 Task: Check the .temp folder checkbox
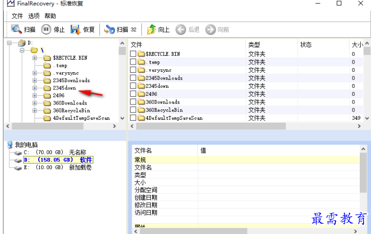(x=133, y=62)
